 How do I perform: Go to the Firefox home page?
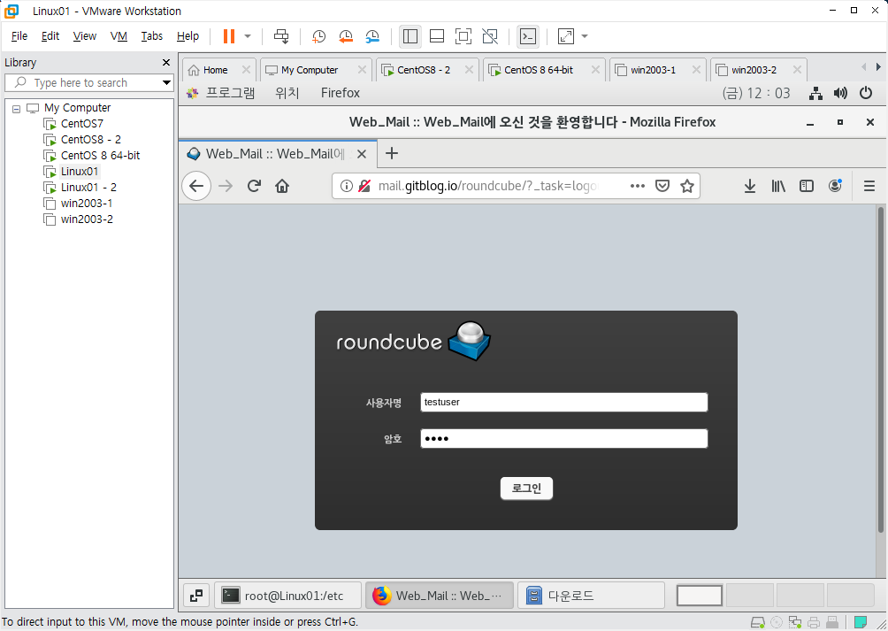click(x=282, y=186)
